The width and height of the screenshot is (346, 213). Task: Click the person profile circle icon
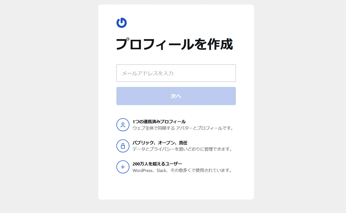coord(123,125)
